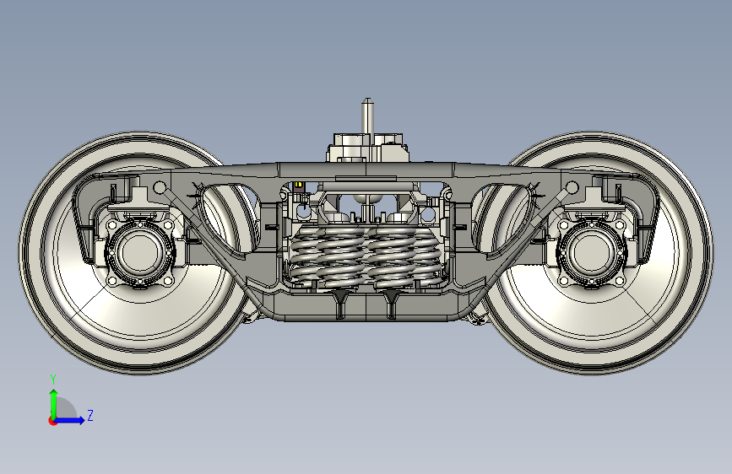Image resolution: width=732 pixels, height=474 pixels.
Task: Click the Z label of the triad
Action: (x=90, y=415)
